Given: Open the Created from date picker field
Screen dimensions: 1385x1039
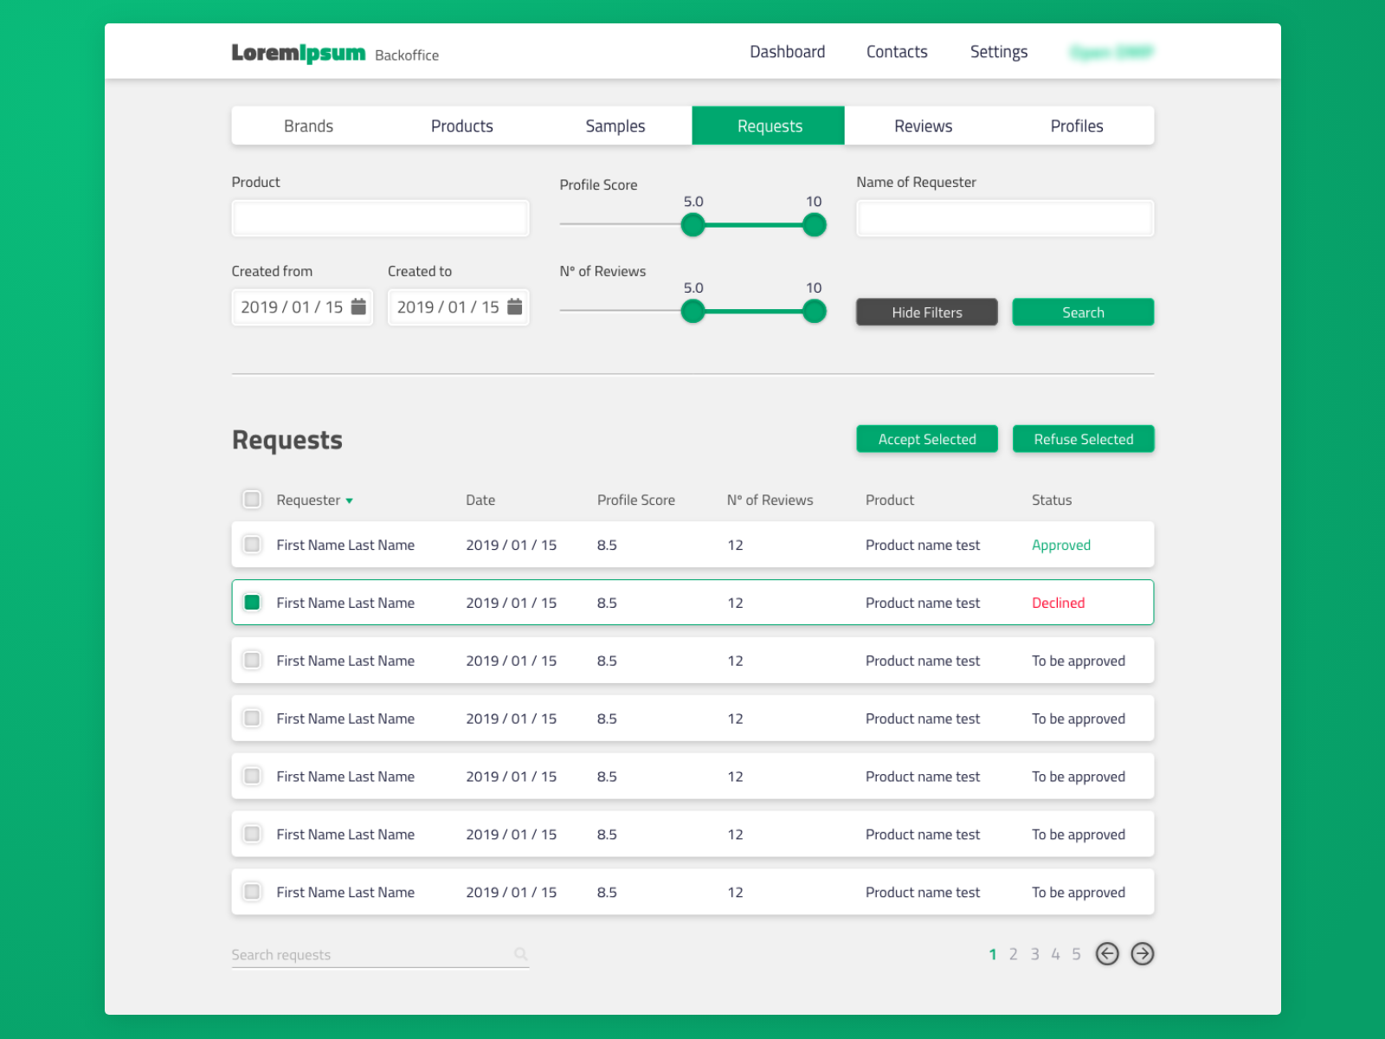Looking at the screenshot, I should tap(302, 307).
